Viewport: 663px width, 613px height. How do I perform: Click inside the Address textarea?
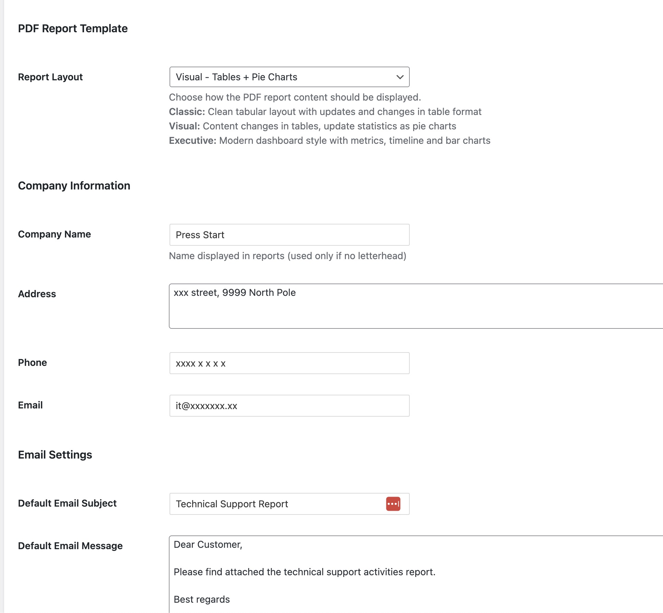pyautogui.click(x=412, y=306)
